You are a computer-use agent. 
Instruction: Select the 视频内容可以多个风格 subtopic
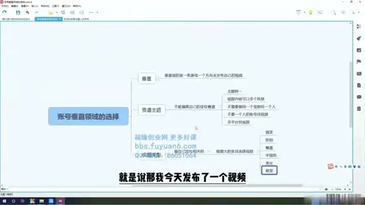[x=246, y=99]
